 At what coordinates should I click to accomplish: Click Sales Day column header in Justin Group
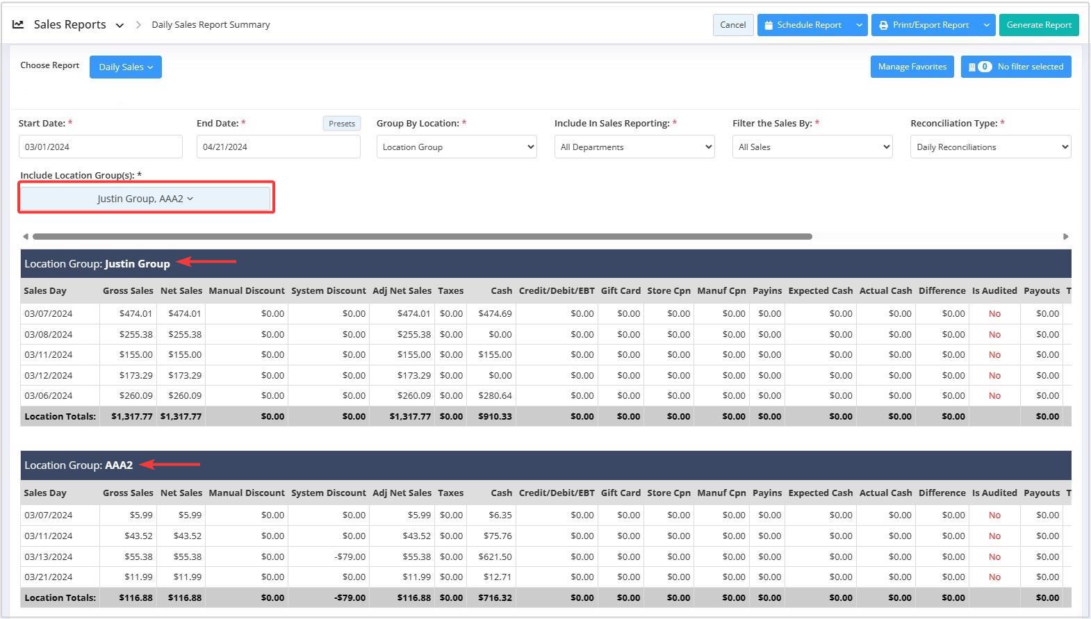point(45,291)
